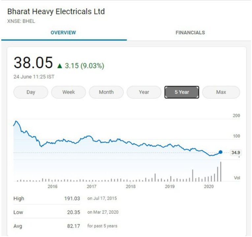Screen dimensions: 252x237
Task: Open the Overview tab
Action: pos(63,33)
